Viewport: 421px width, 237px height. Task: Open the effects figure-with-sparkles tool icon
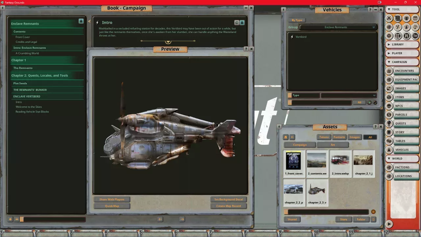(x=407, y=27)
